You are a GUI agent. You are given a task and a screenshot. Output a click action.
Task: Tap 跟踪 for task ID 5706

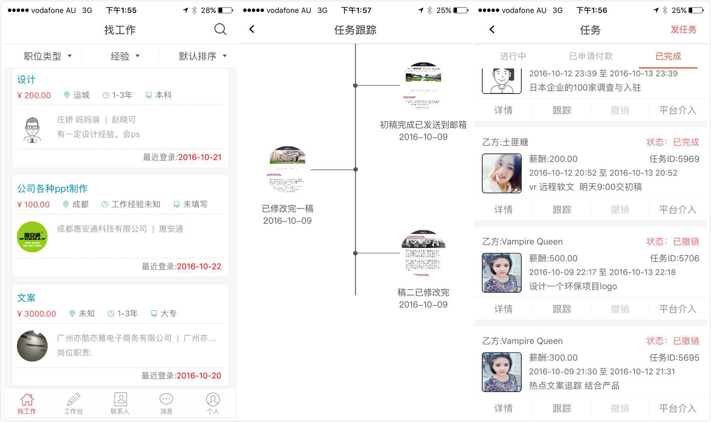click(x=561, y=309)
